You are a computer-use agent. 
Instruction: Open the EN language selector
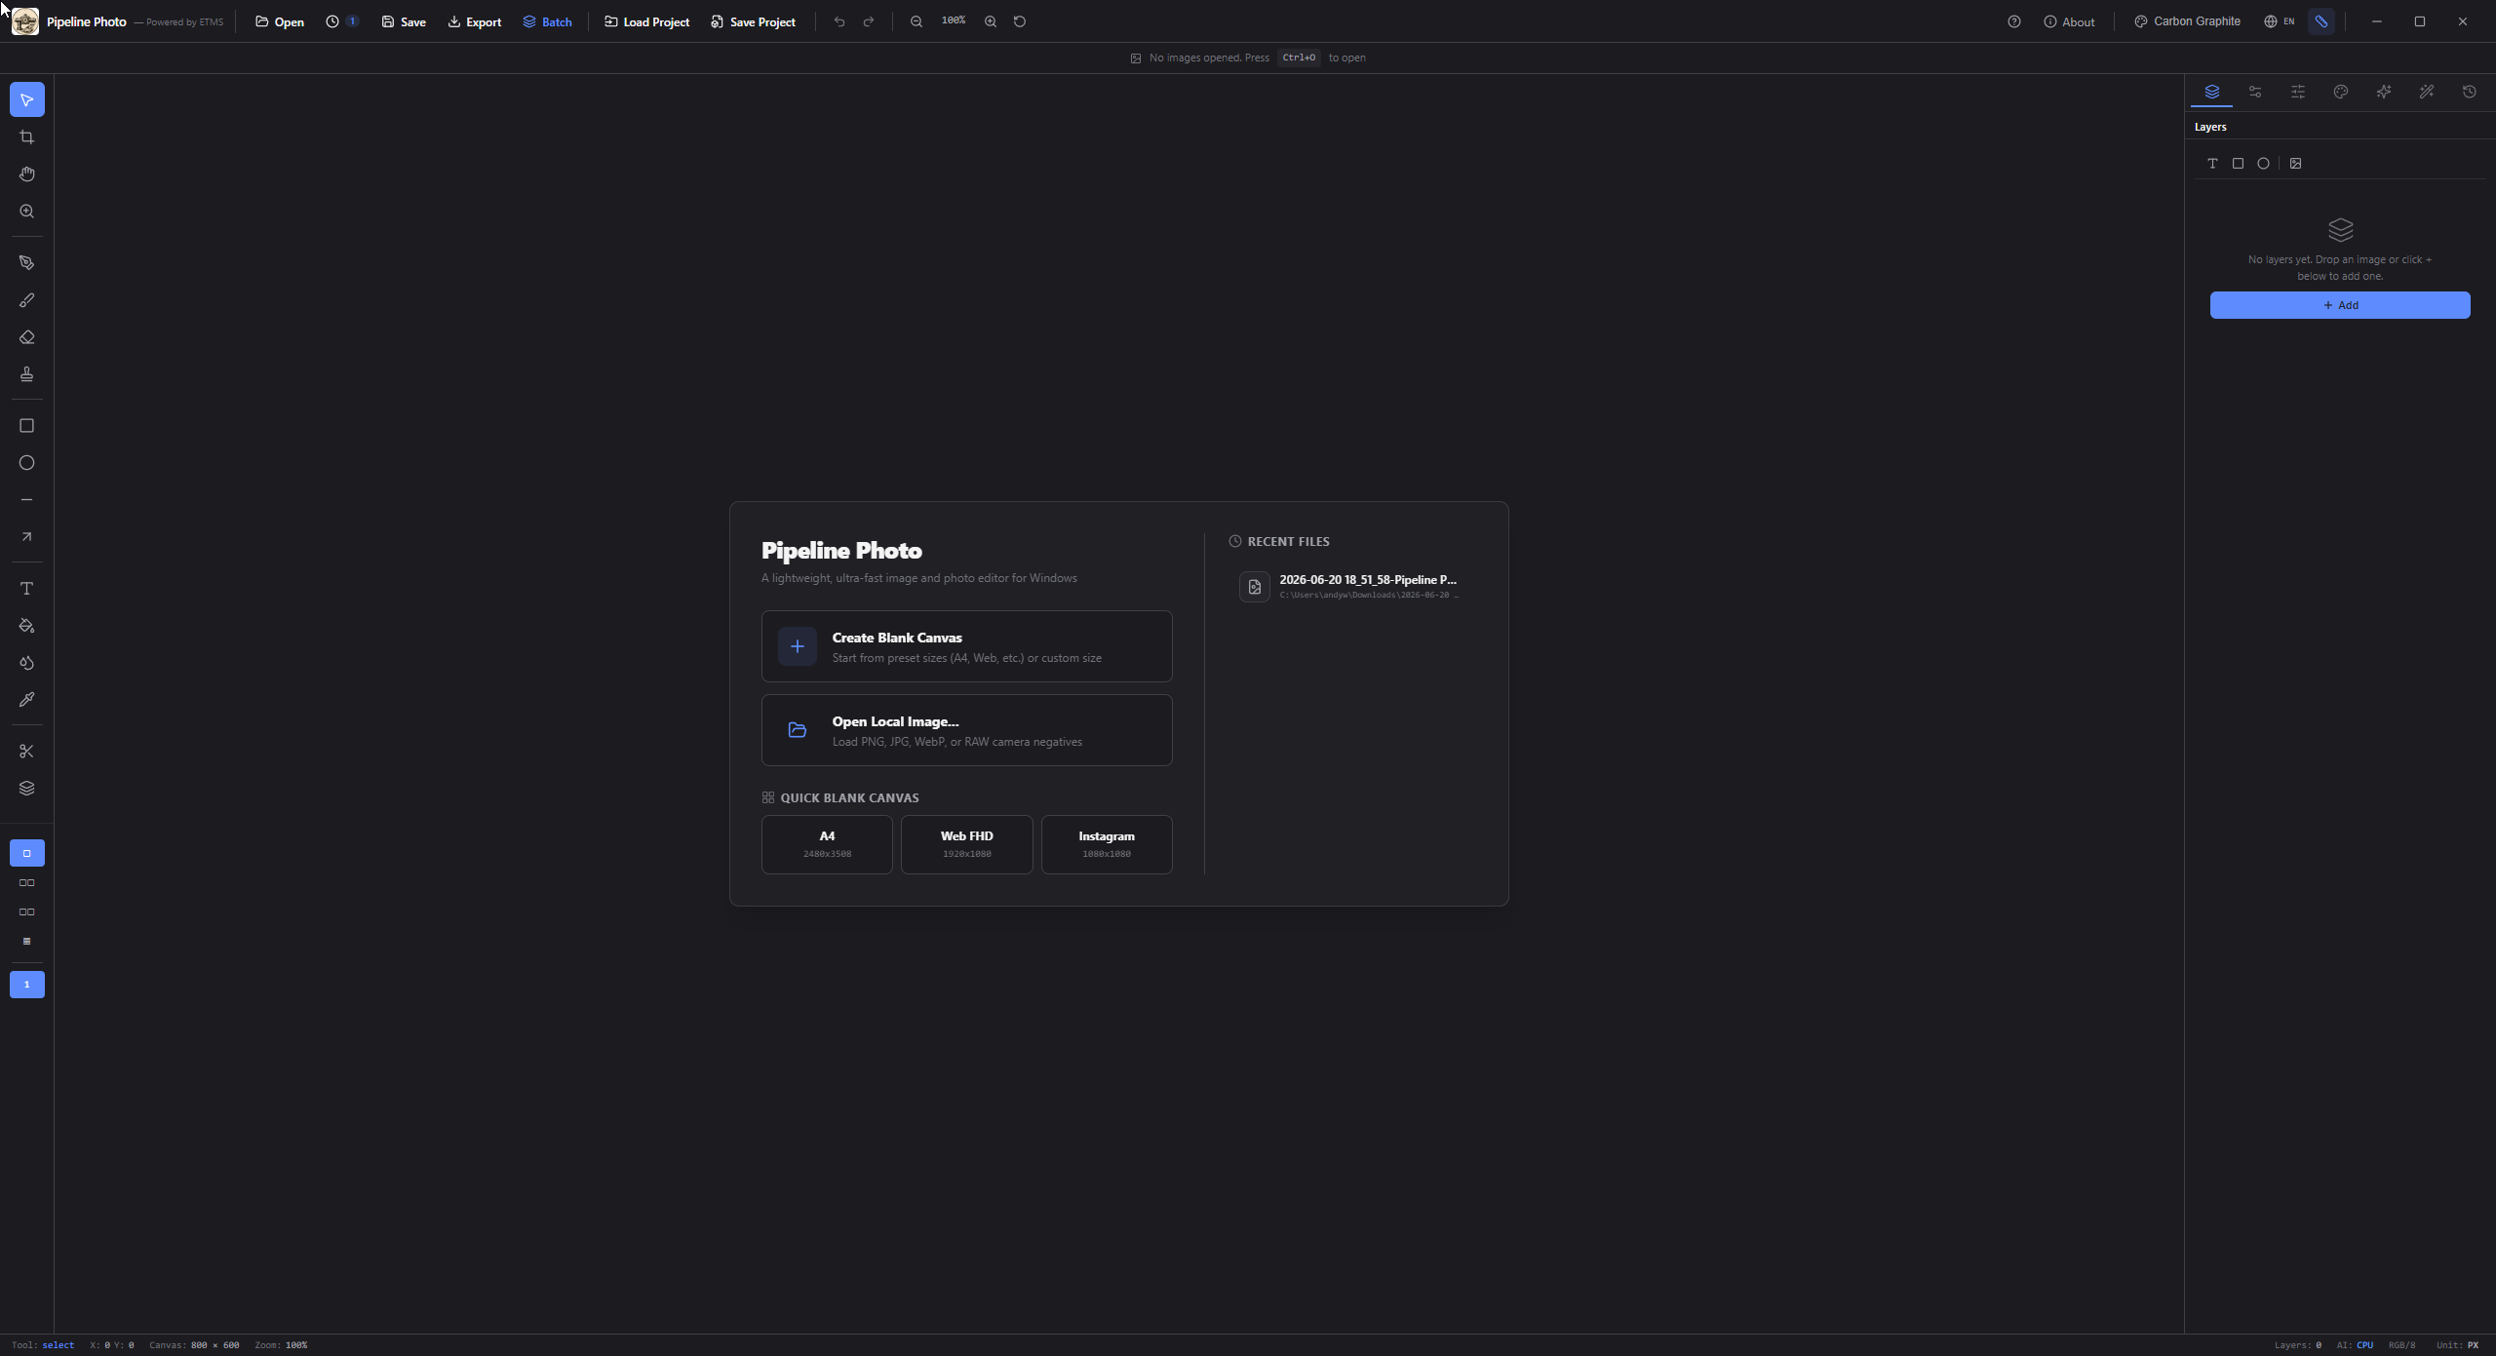point(2280,21)
